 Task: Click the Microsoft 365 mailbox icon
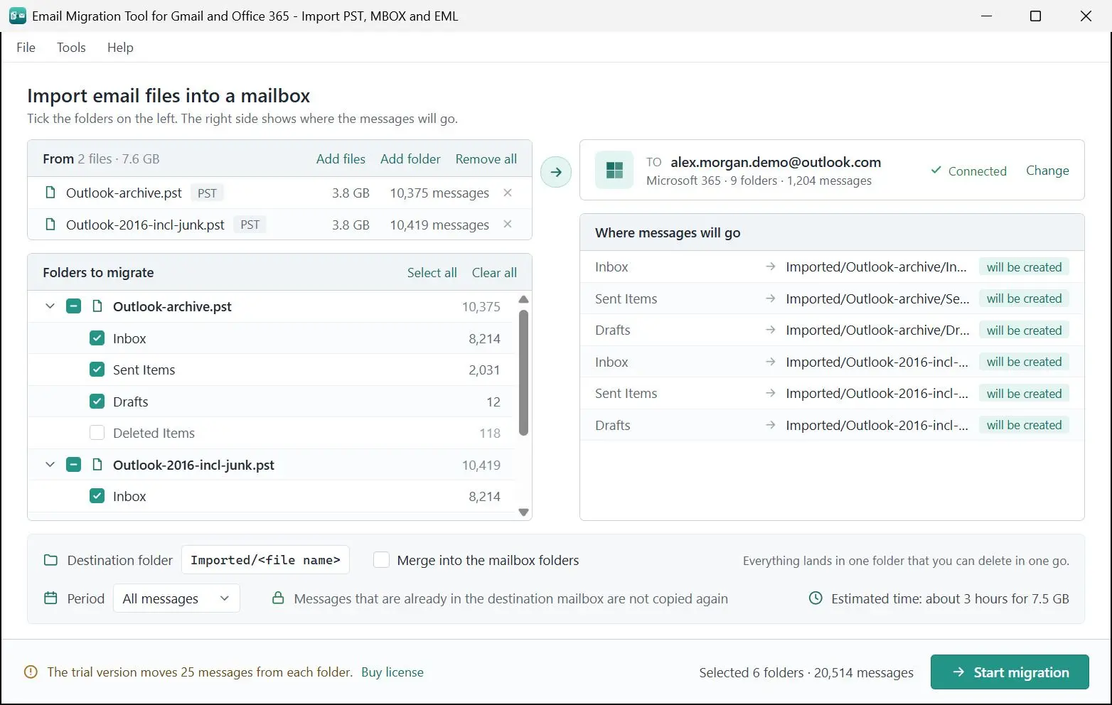point(614,171)
